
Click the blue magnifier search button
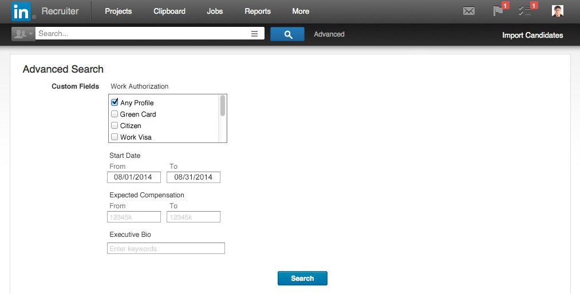287,34
